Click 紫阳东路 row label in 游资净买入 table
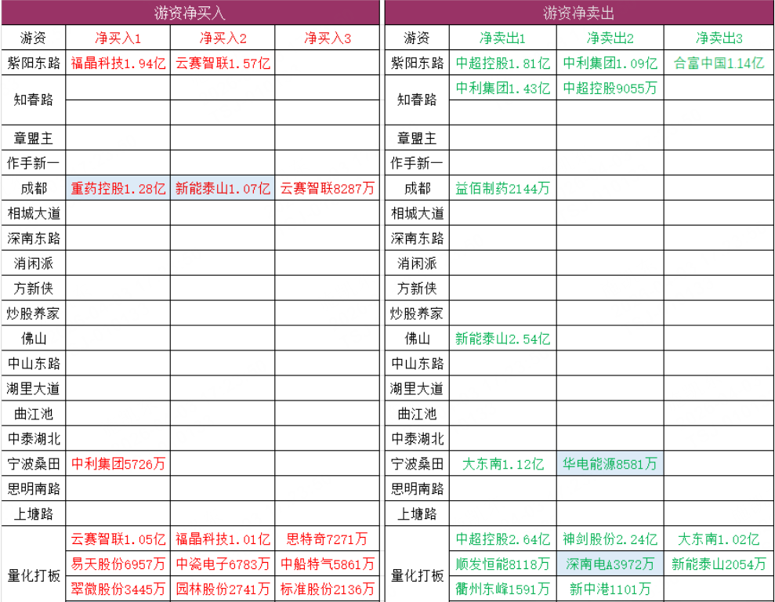Image resolution: width=775 pixels, height=602 pixels. (x=34, y=63)
